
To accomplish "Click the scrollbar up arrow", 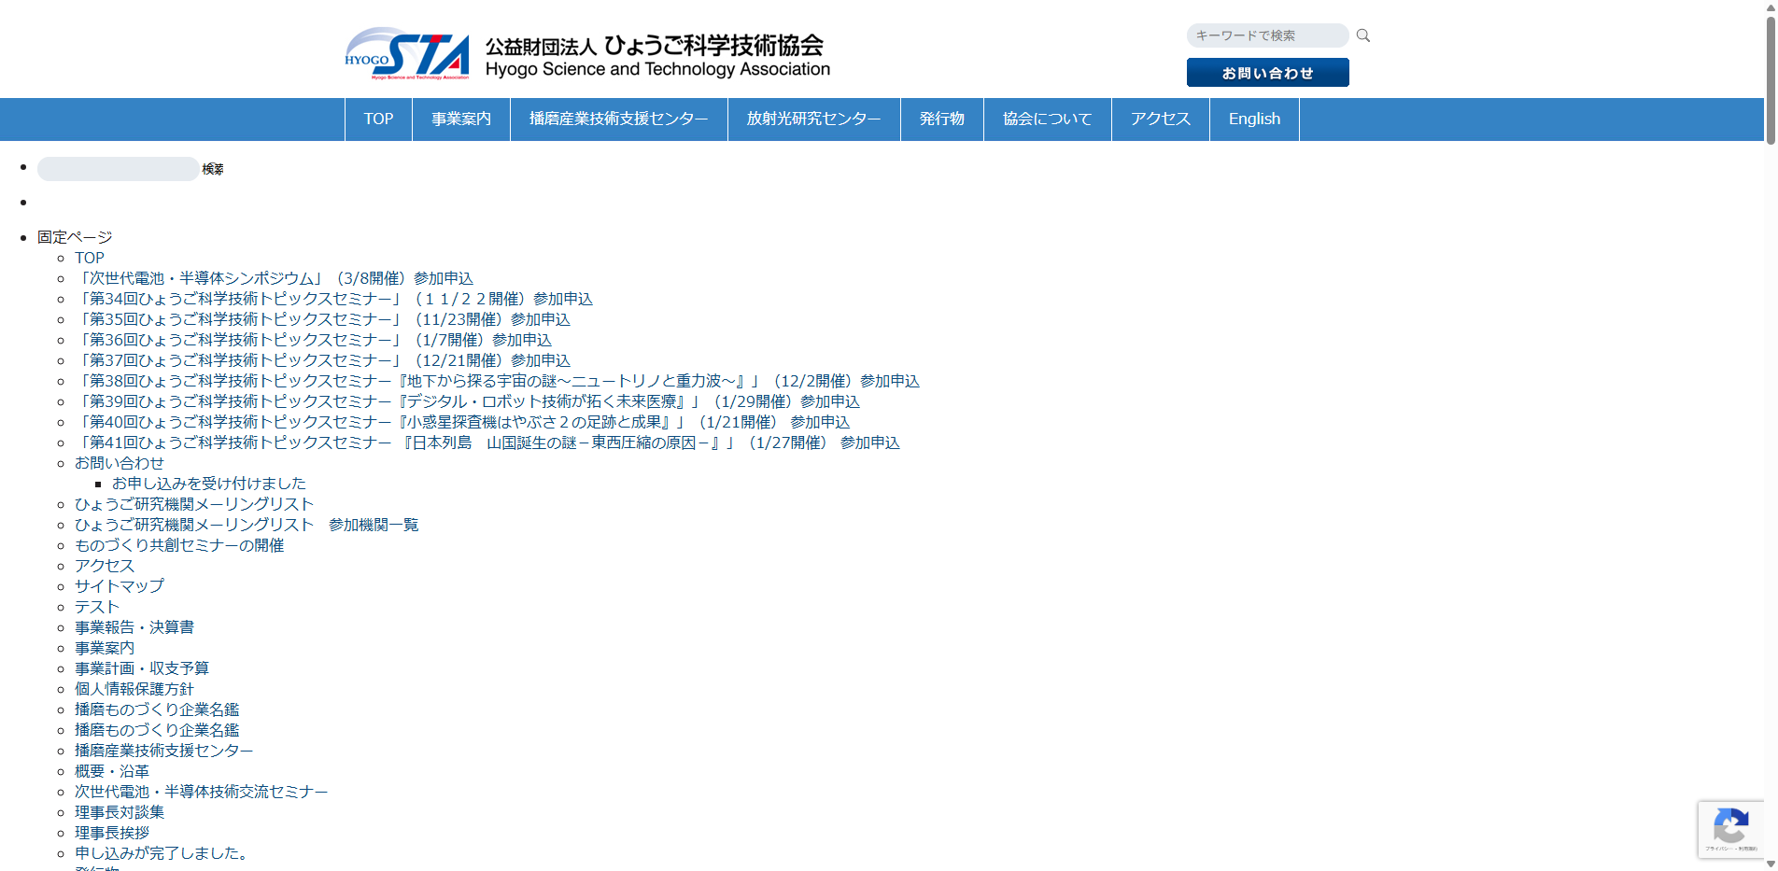I will pos(1770,8).
